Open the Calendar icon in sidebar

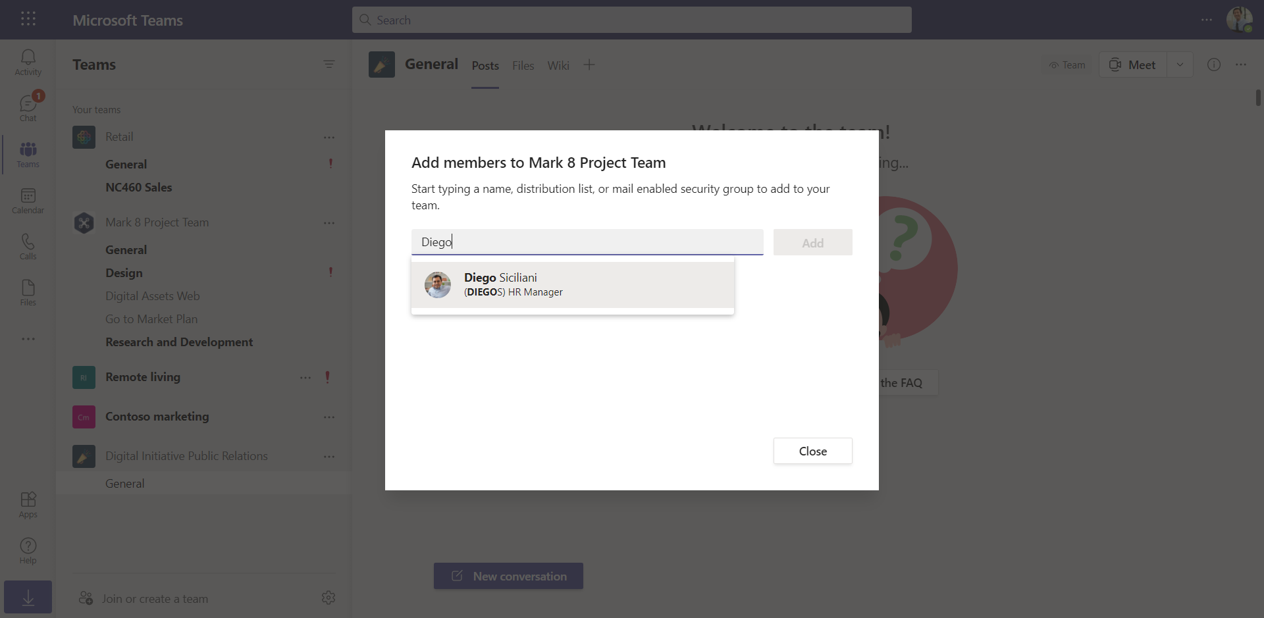28,201
